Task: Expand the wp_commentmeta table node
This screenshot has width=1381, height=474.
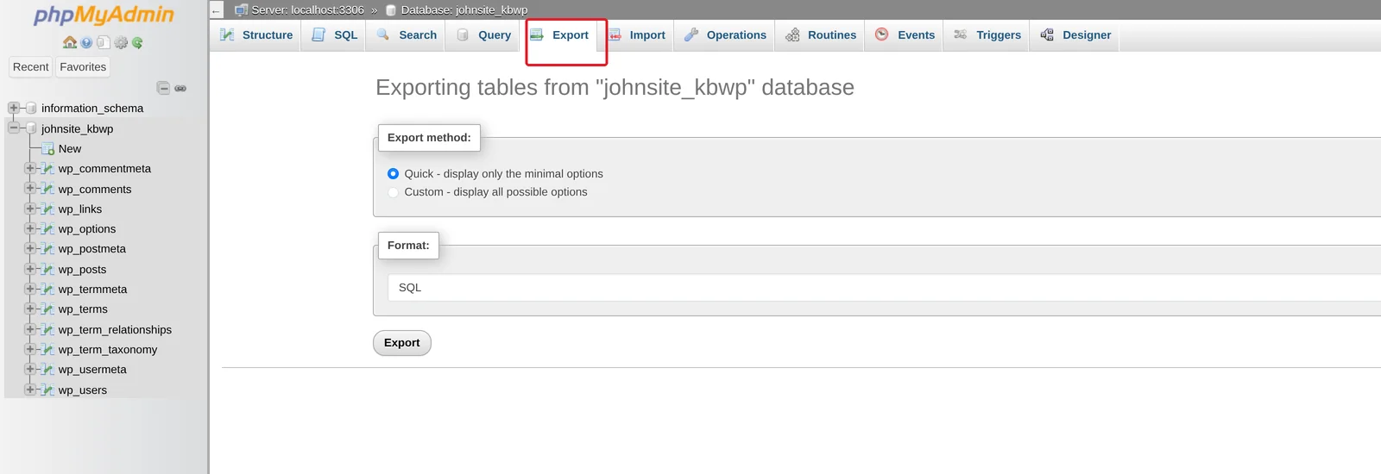Action: [30, 168]
